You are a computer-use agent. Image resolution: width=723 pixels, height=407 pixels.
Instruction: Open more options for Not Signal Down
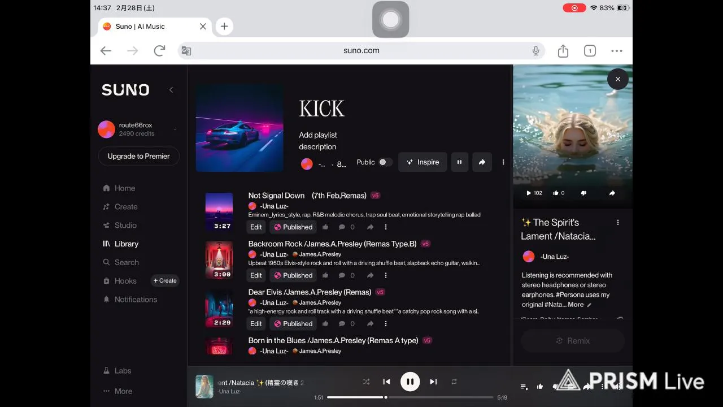(386, 227)
